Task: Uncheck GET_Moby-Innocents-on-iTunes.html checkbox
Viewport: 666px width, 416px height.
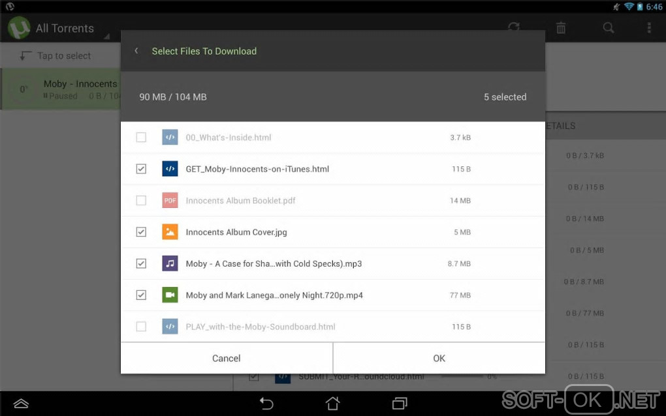Action: pos(141,169)
